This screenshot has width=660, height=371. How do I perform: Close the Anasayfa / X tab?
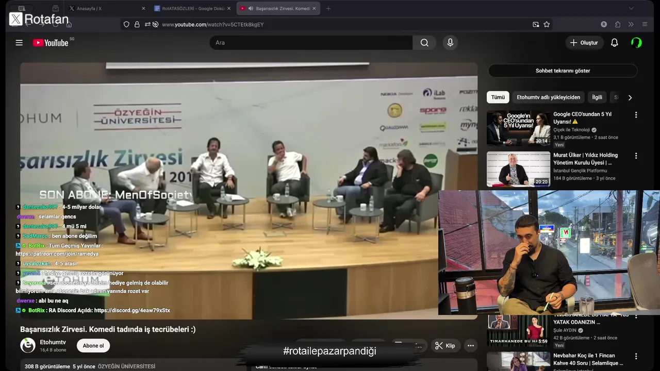click(x=143, y=8)
